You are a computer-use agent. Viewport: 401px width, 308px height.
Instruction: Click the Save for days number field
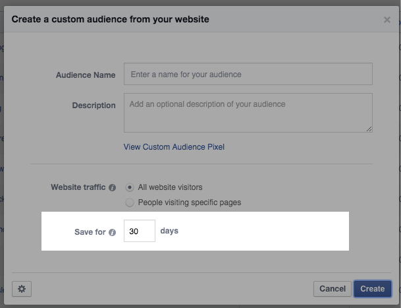(140, 231)
